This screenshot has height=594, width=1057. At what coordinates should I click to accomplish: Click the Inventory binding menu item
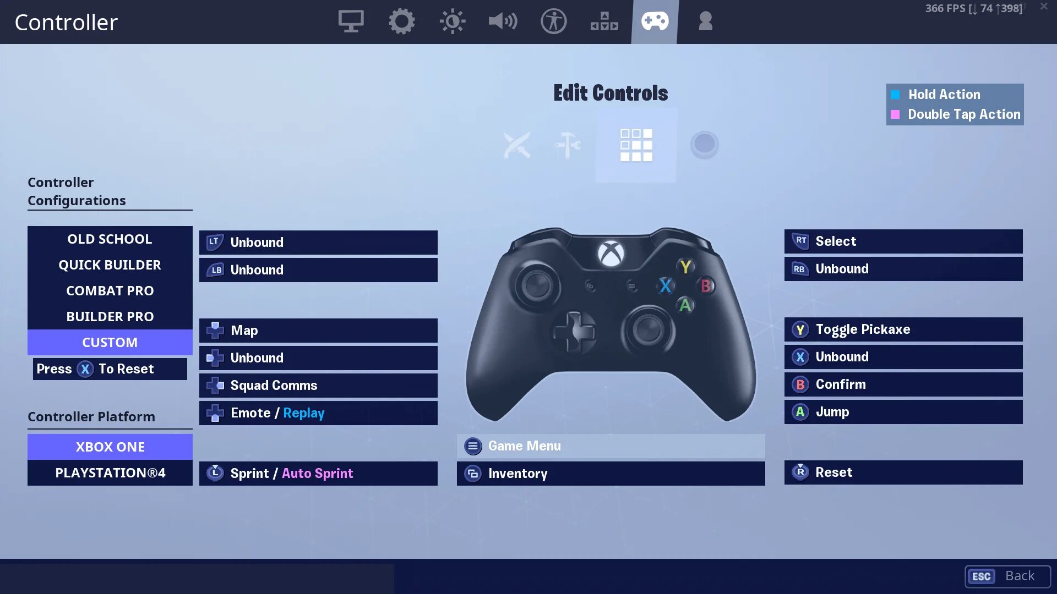611,473
